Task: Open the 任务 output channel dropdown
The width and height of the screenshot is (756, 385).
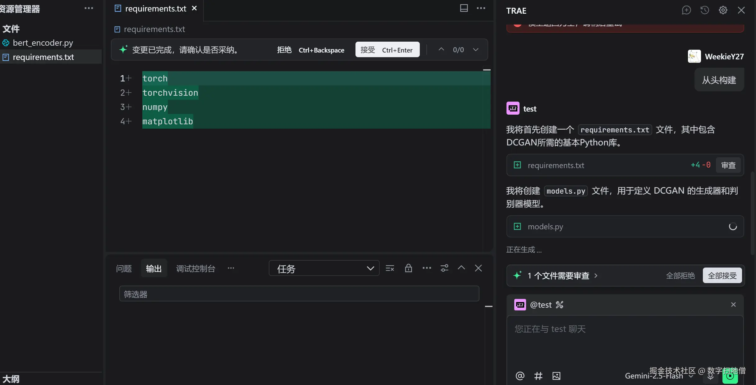Action: (324, 268)
